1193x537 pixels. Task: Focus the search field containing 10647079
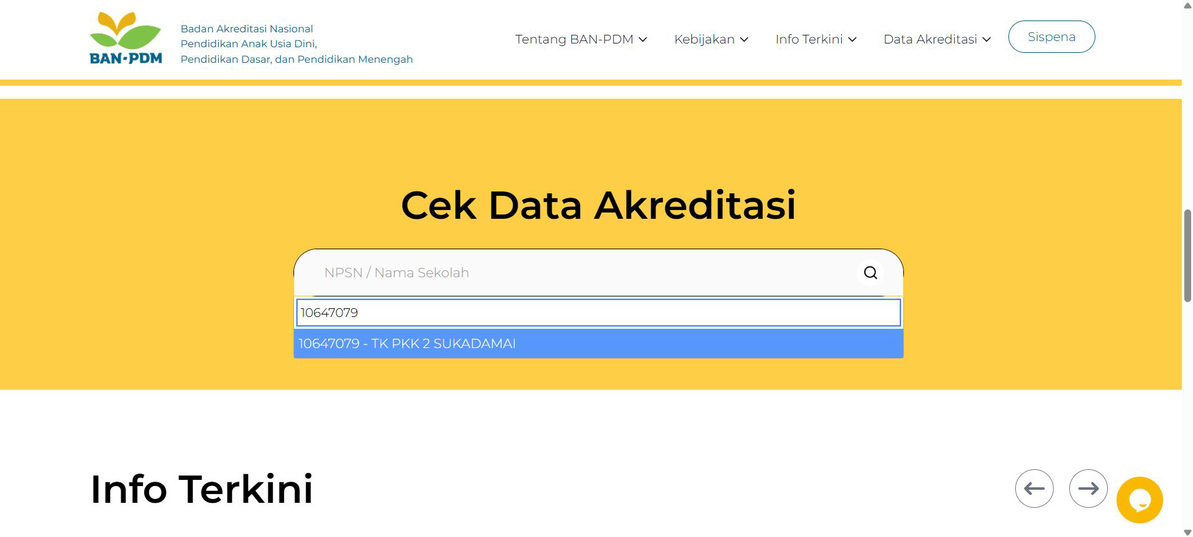(x=597, y=313)
